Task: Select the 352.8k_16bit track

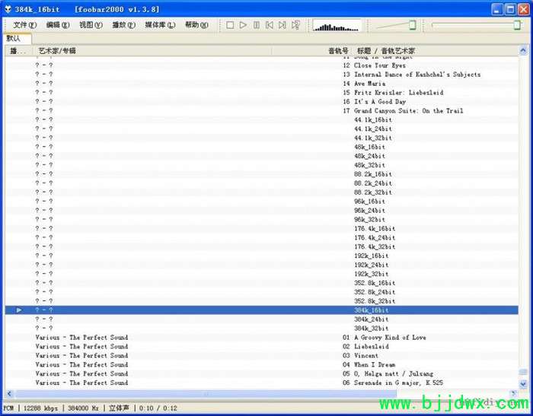Action: (262, 283)
